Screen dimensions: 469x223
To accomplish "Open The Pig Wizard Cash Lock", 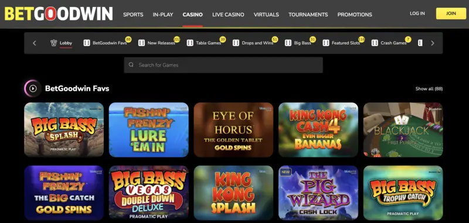I will [x=318, y=193].
